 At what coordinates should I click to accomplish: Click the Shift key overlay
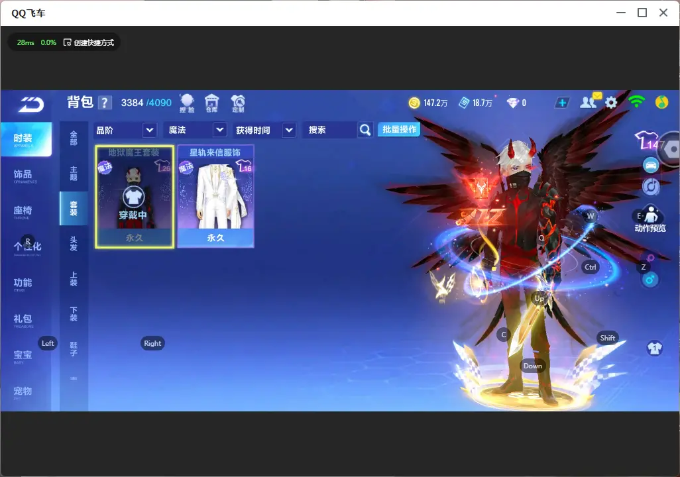pyautogui.click(x=607, y=338)
